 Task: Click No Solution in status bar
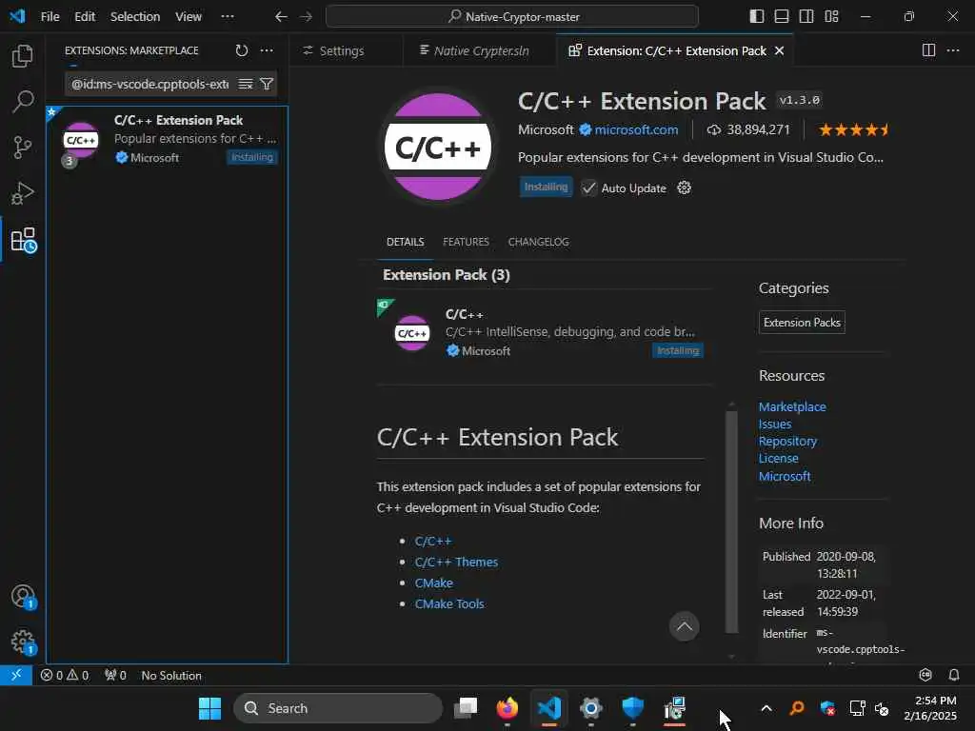171,675
